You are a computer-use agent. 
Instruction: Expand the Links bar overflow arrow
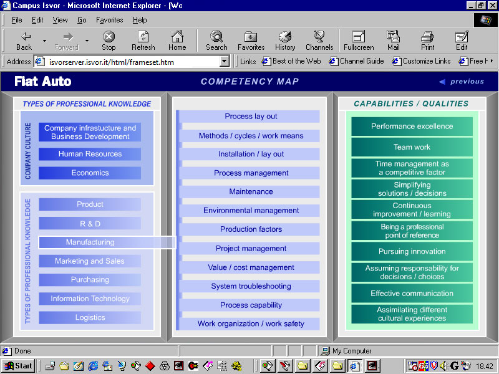[492, 60]
